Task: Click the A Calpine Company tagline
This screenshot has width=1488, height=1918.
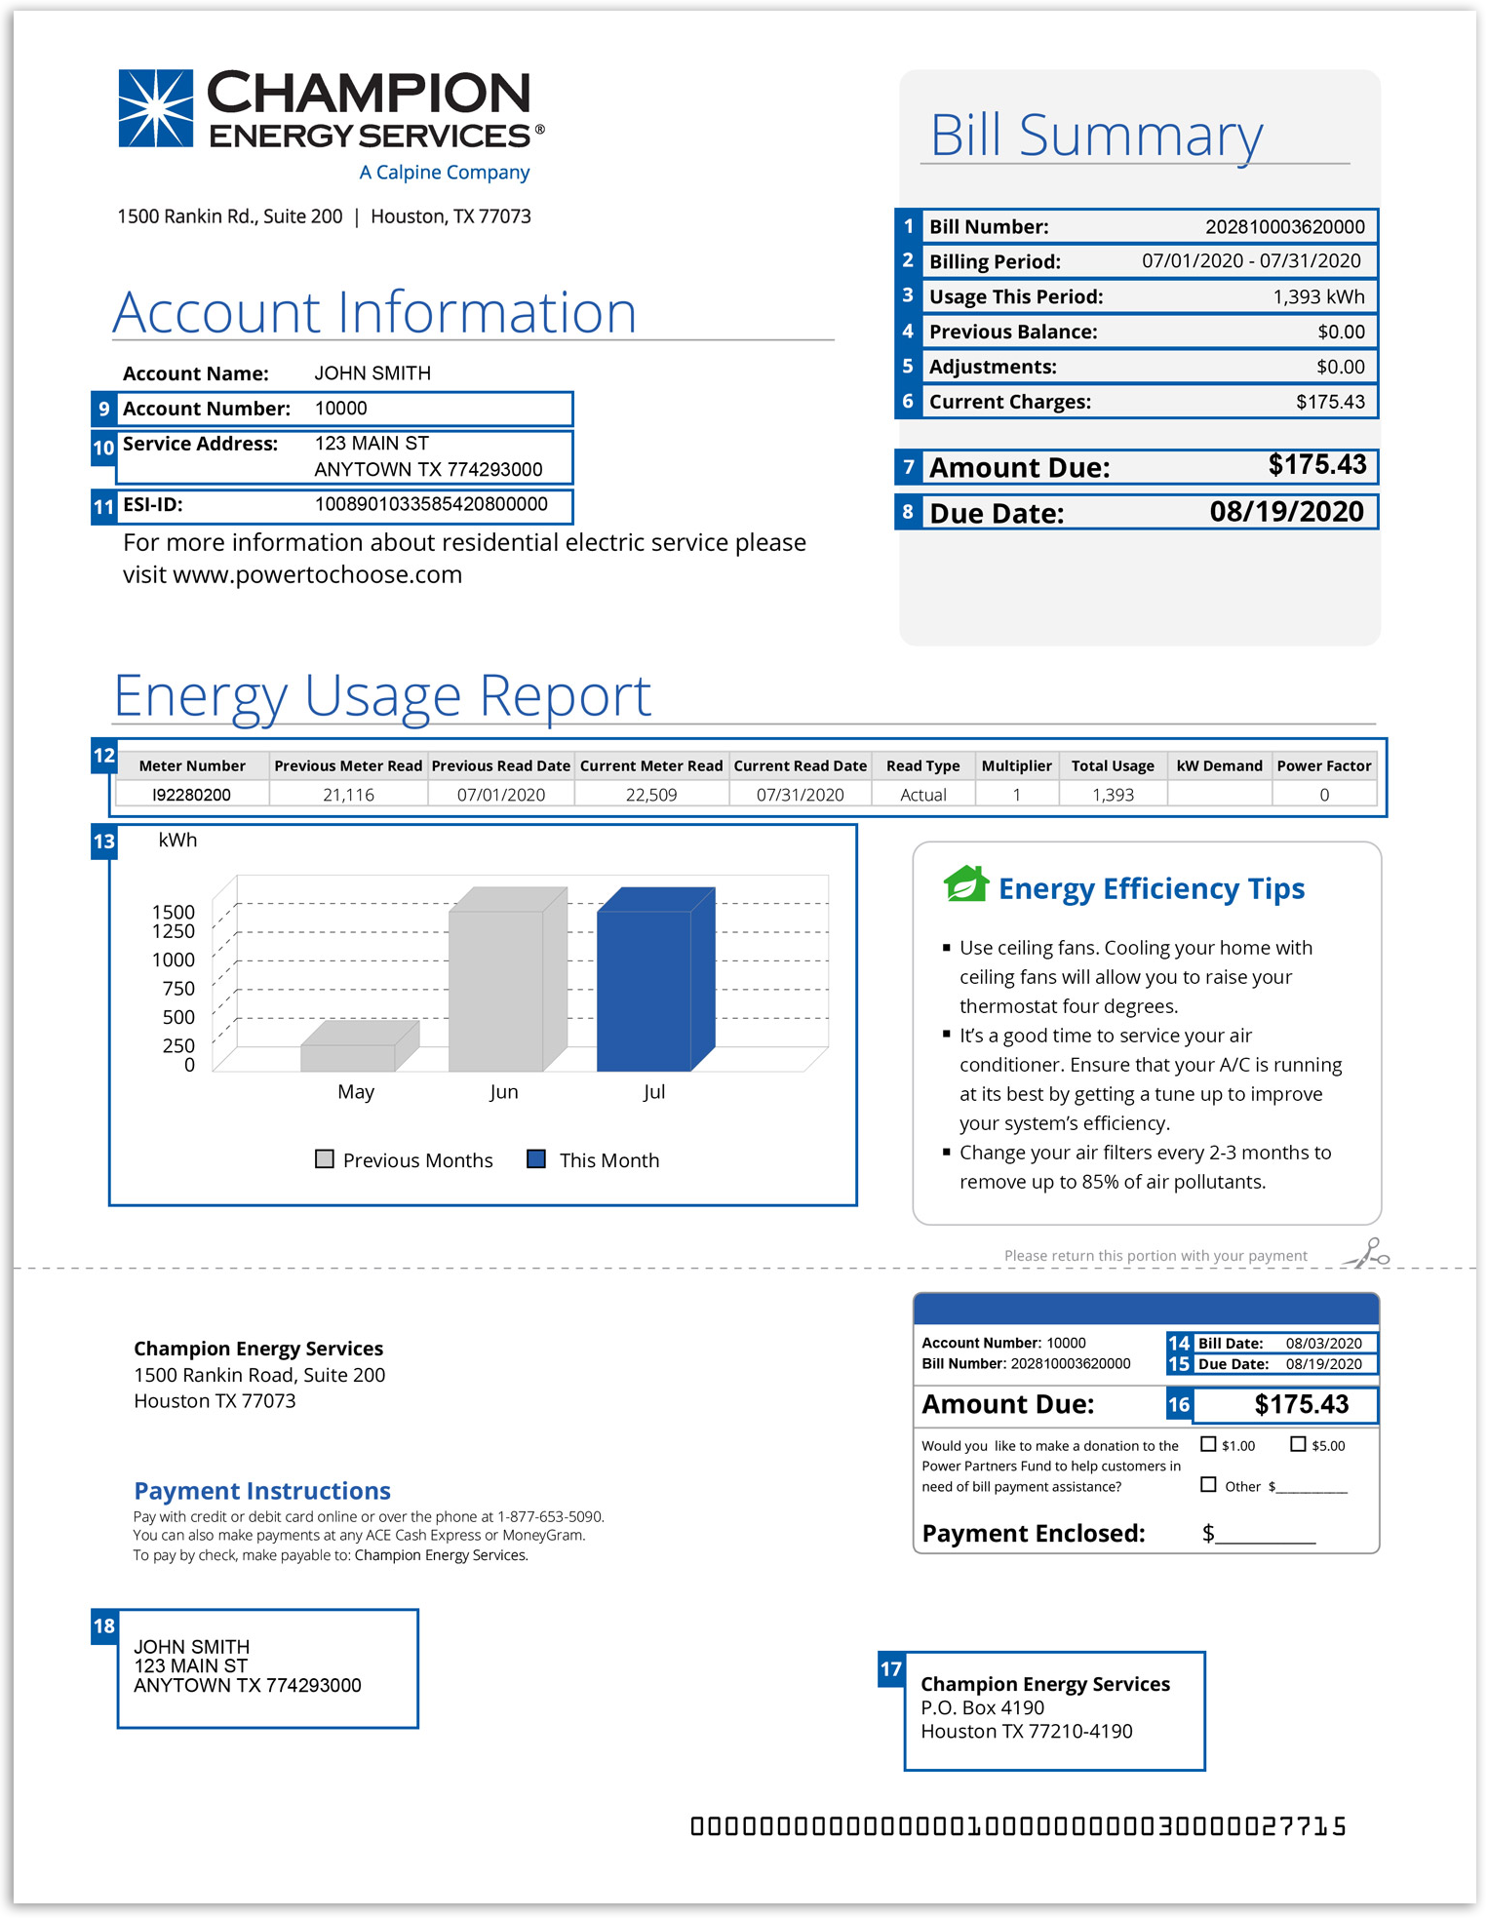Action: (x=444, y=173)
